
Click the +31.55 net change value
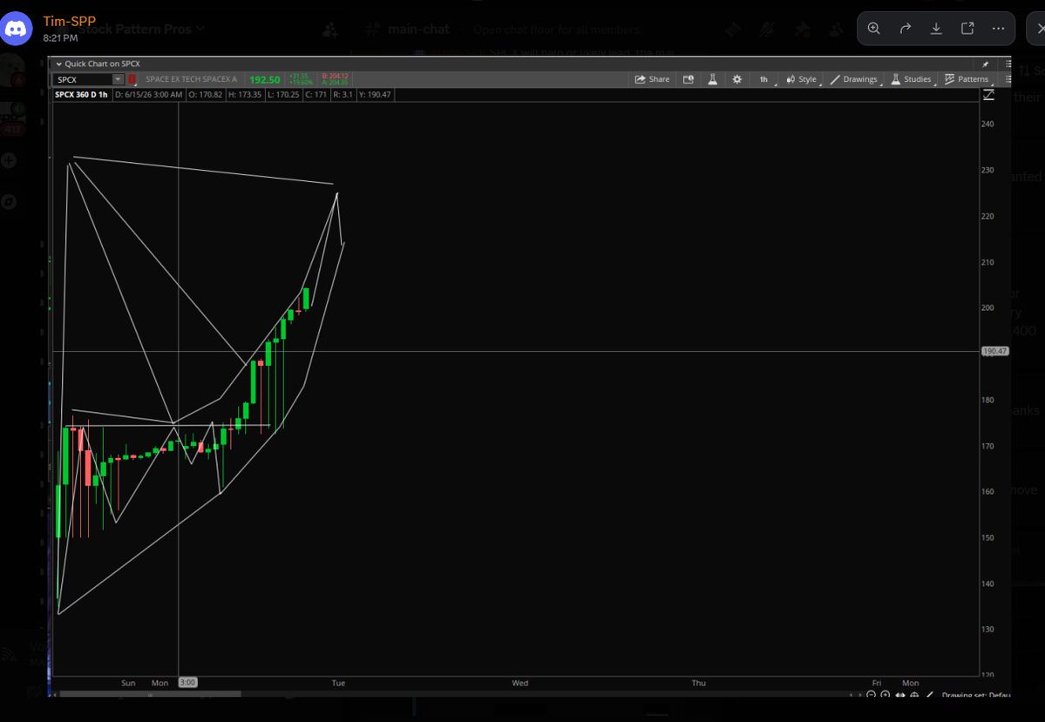[299, 77]
